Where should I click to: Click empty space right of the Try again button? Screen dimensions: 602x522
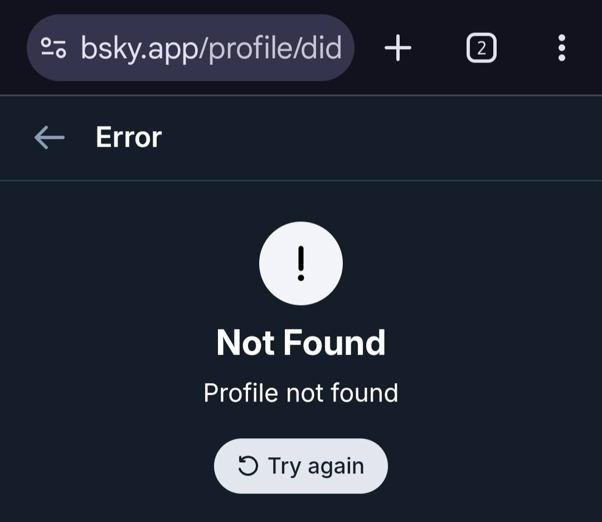point(491,466)
